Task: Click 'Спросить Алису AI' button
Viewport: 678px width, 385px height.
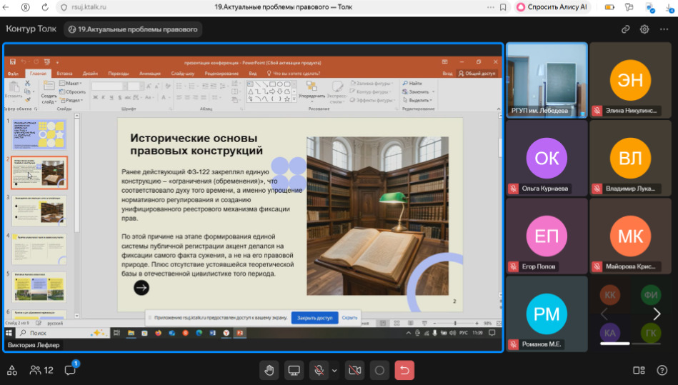Action: (x=554, y=7)
